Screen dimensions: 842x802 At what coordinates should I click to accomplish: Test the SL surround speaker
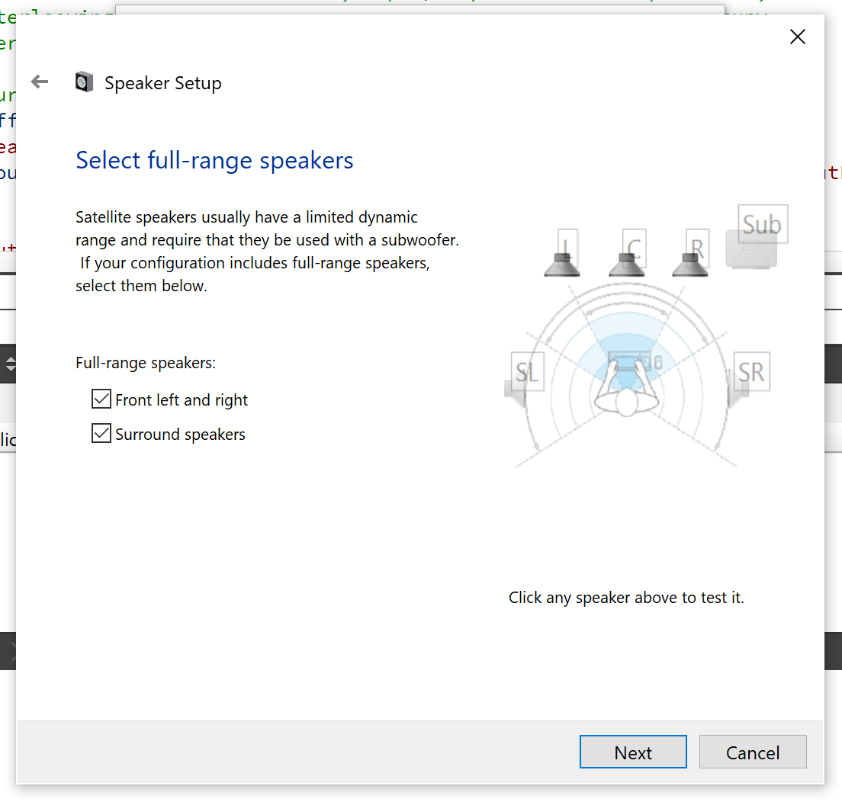(x=525, y=372)
